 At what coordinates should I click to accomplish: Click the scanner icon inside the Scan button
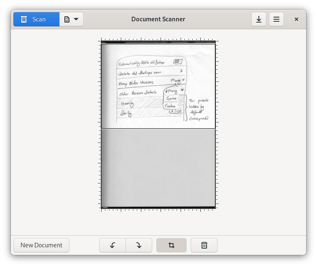pyautogui.click(x=24, y=19)
